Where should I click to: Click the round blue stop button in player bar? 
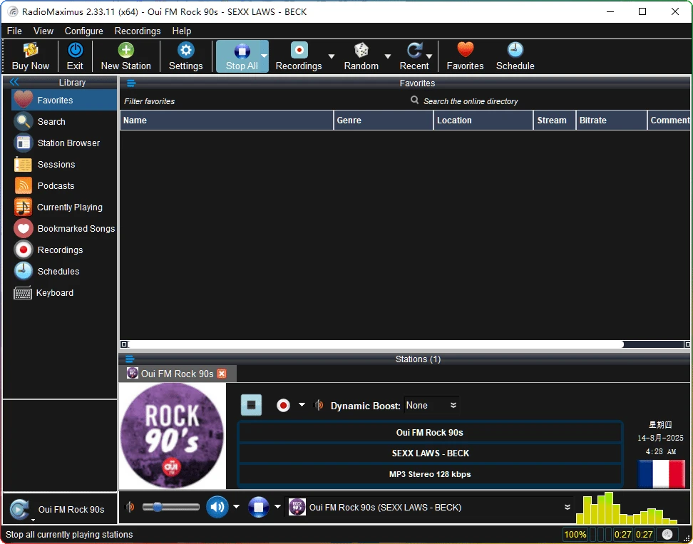pos(259,507)
